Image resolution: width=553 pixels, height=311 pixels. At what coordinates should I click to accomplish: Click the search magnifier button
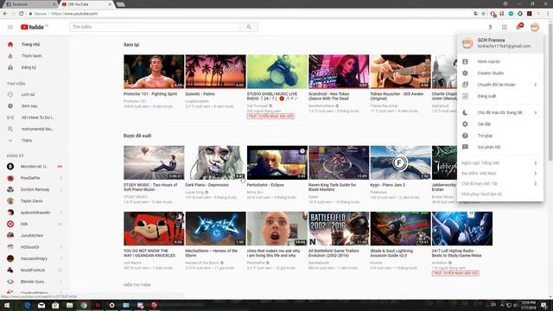(249, 27)
